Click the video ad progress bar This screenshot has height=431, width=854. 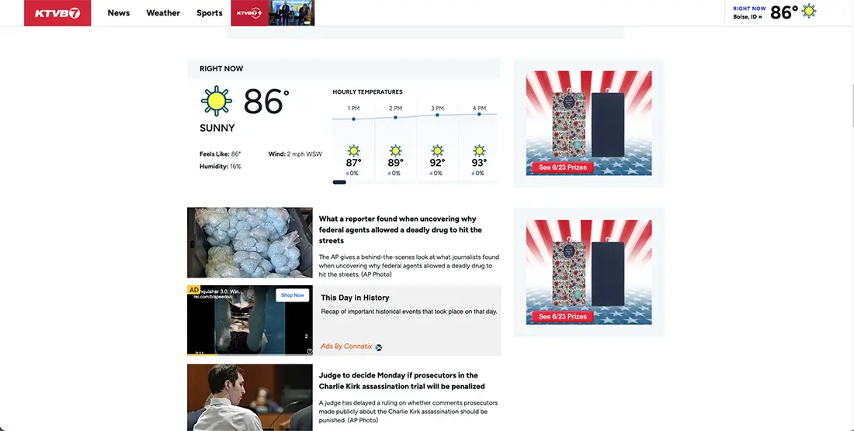(x=250, y=354)
